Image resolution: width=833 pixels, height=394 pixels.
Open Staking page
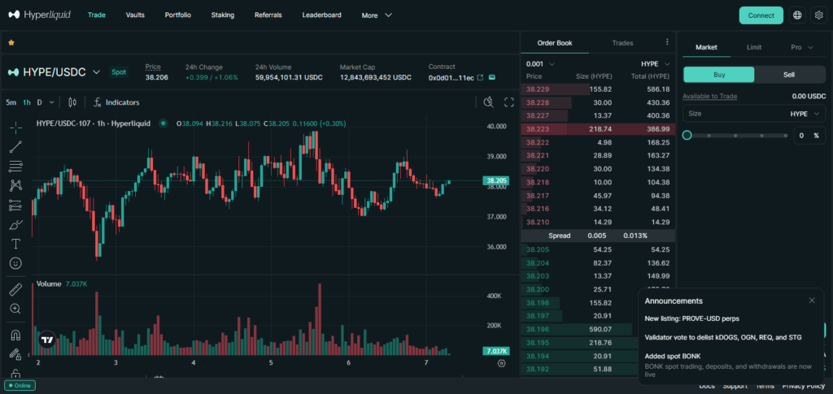(223, 15)
